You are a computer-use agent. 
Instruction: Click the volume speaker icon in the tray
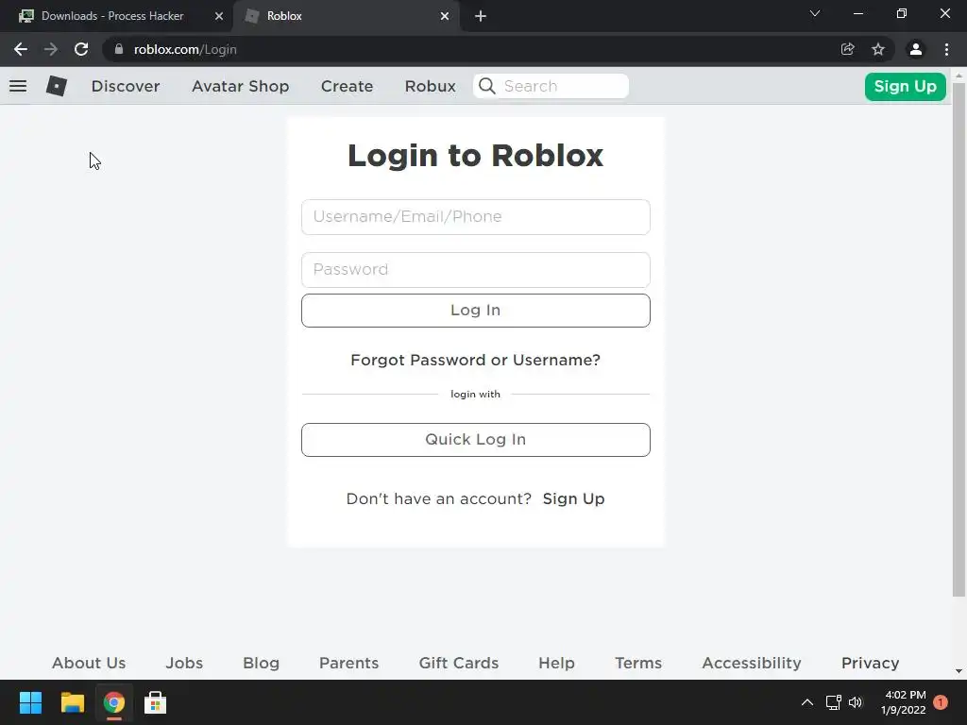click(856, 702)
